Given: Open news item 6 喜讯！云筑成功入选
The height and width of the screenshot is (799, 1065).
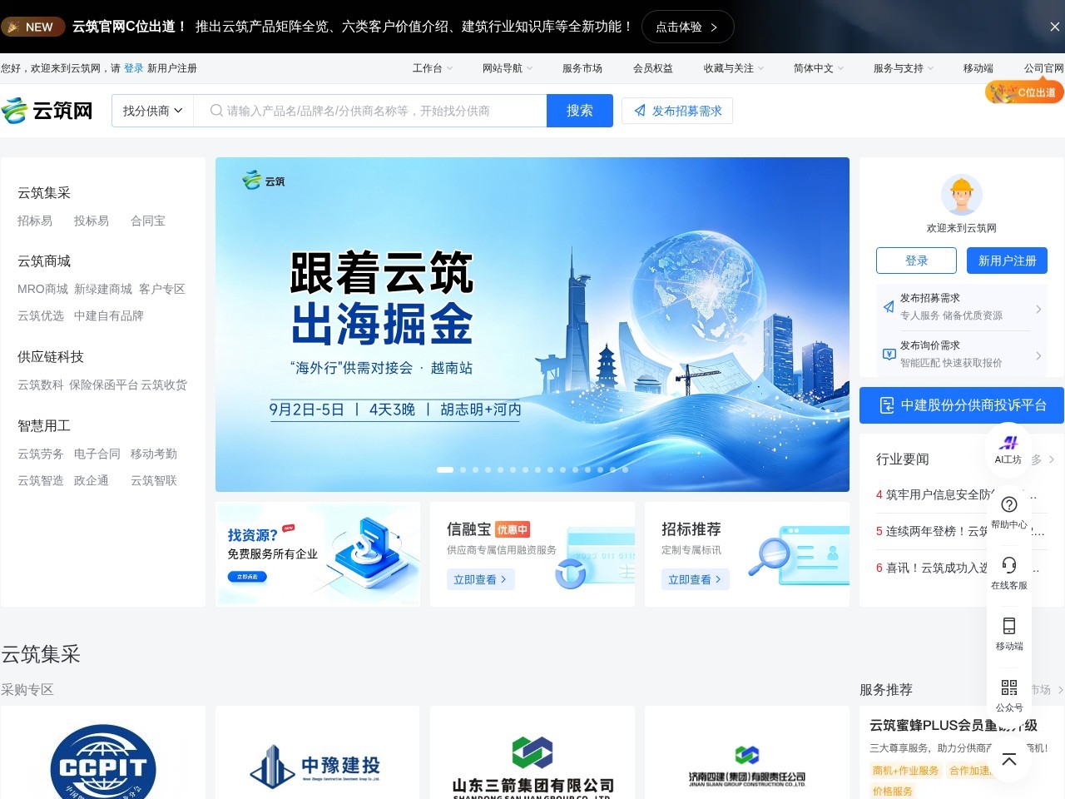Looking at the screenshot, I should click(x=957, y=568).
